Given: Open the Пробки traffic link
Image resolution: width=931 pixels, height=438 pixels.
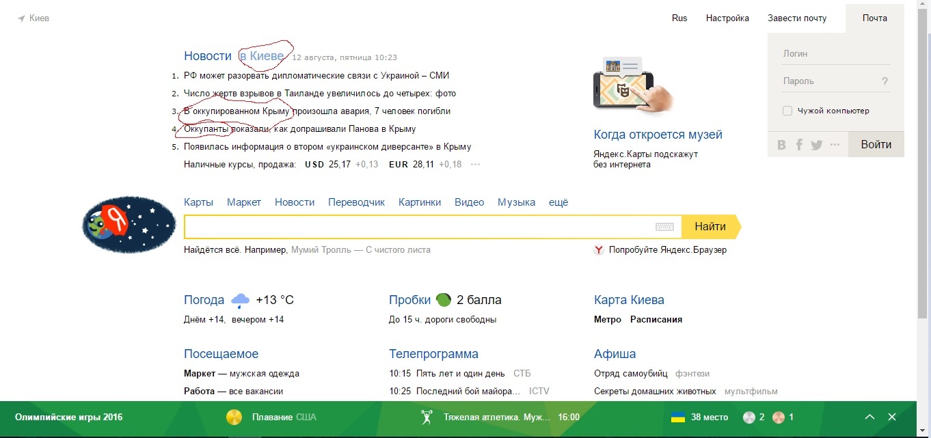Looking at the screenshot, I should (x=410, y=300).
